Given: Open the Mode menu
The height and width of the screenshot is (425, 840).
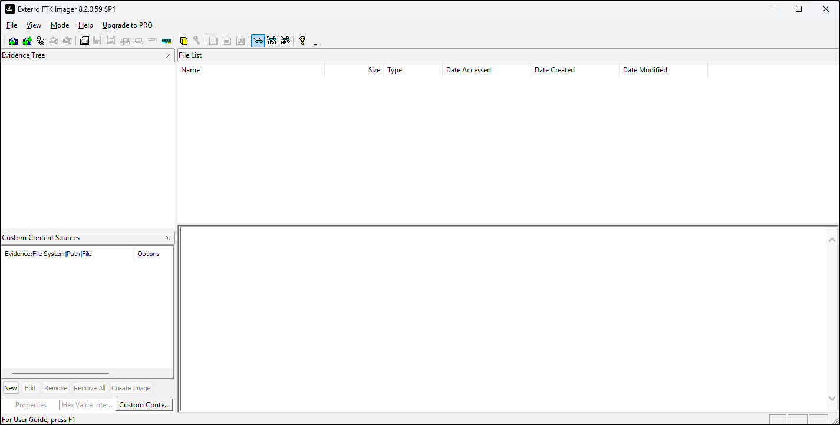Looking at the screenshot, I should 60,25.
